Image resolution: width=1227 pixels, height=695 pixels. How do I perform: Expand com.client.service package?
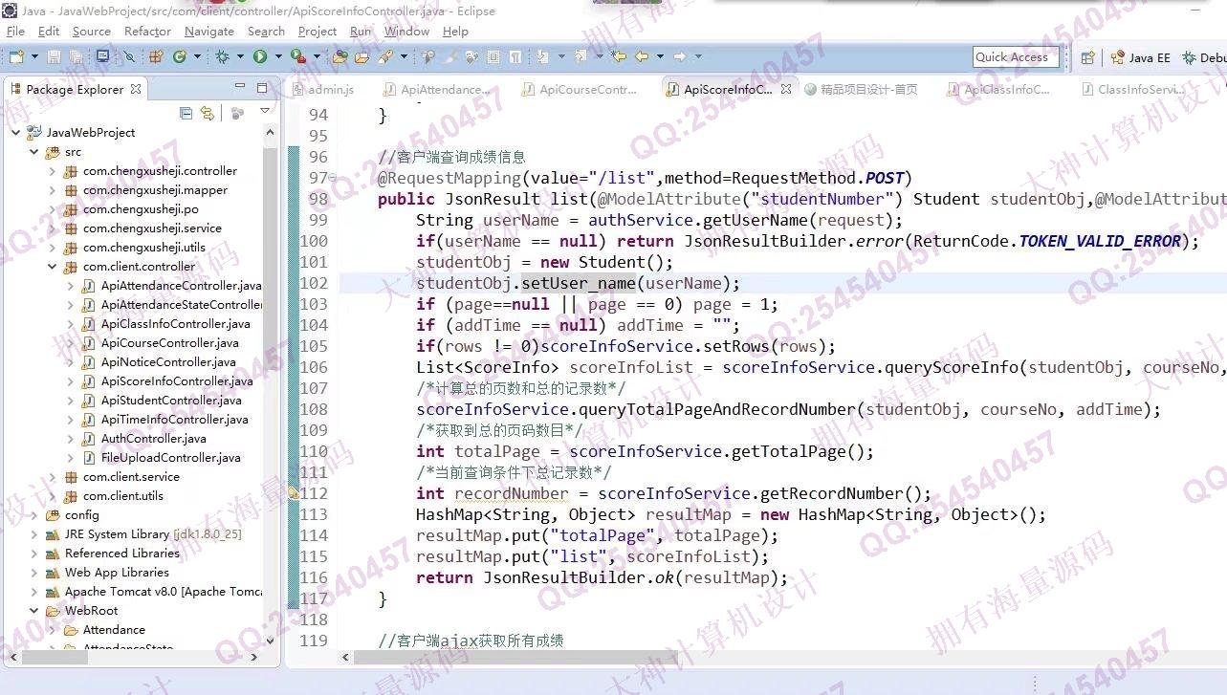[53, 477]
